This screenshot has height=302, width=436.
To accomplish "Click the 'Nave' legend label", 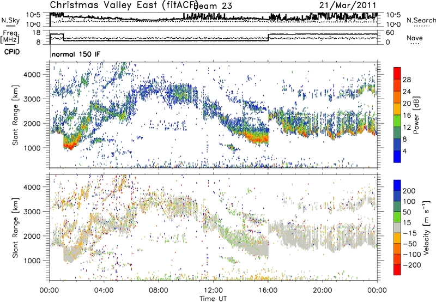I will click(x=414, y=38).
